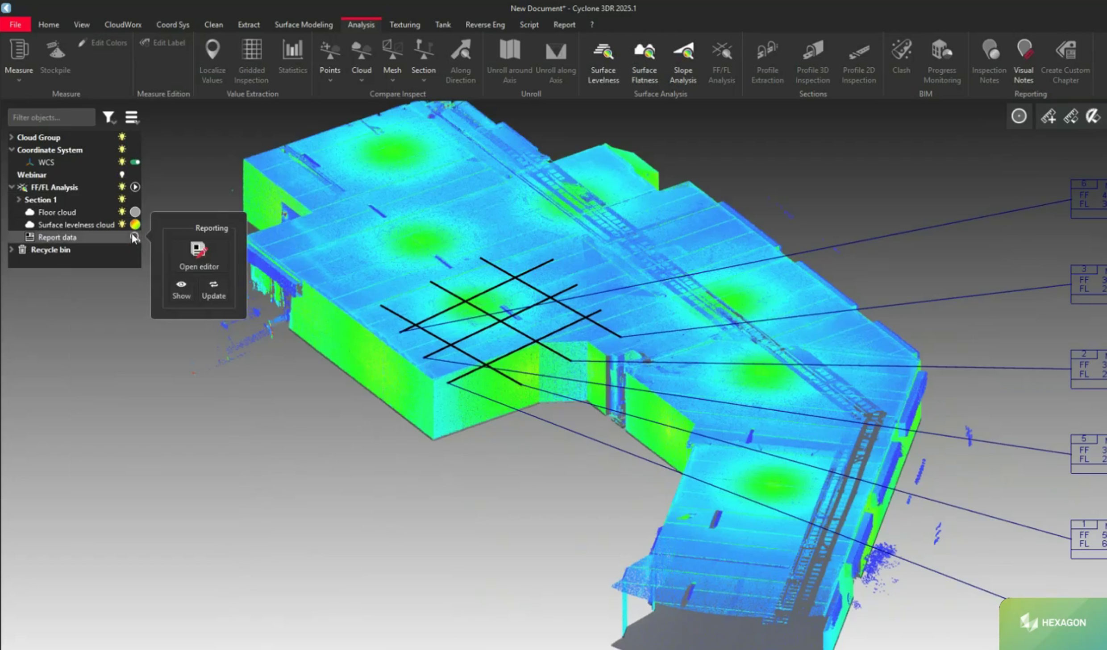This screenshot has width=1107, height=650.
Task: Expand the Cloud Group tree node
Action: 12,137
